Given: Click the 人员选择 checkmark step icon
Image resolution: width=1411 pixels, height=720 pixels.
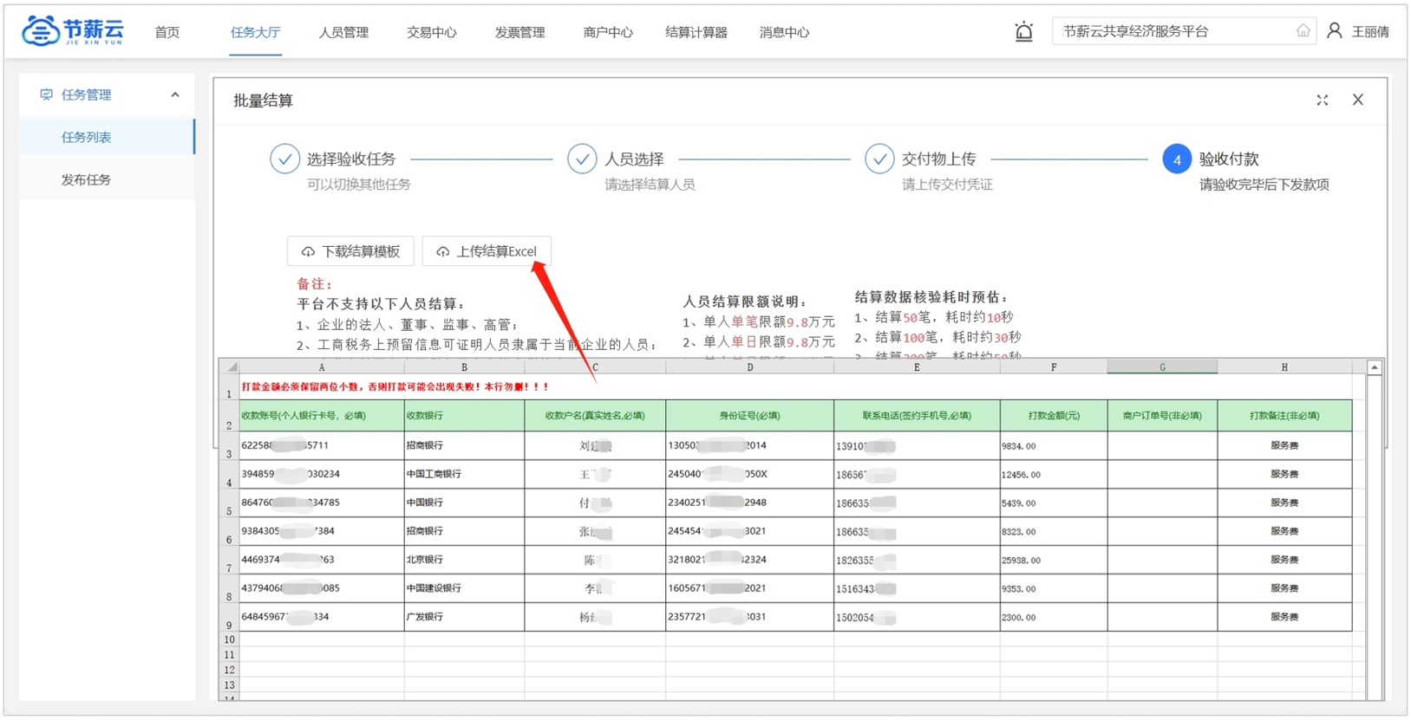Looking at the screenshot, I should [x=582, y=159].
